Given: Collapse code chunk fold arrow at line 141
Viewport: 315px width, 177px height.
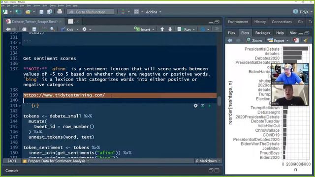Looking at the screenshot, I should (20, 106).
